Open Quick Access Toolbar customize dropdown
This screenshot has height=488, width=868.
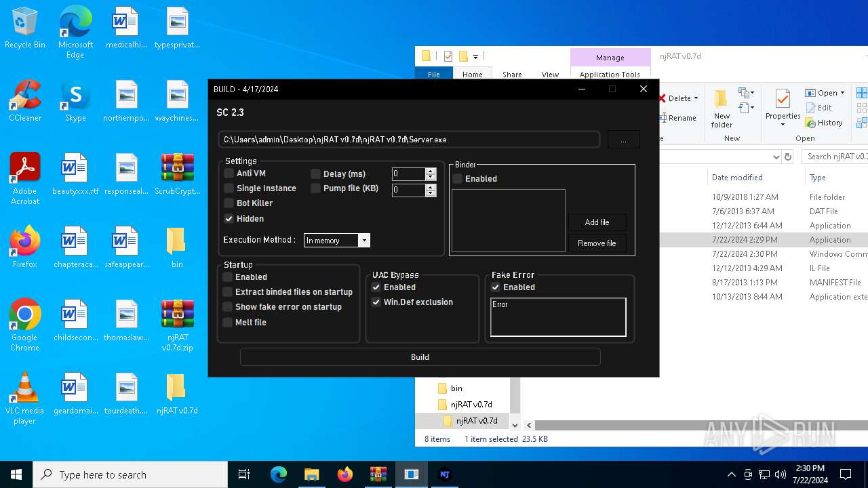(475, 56)
